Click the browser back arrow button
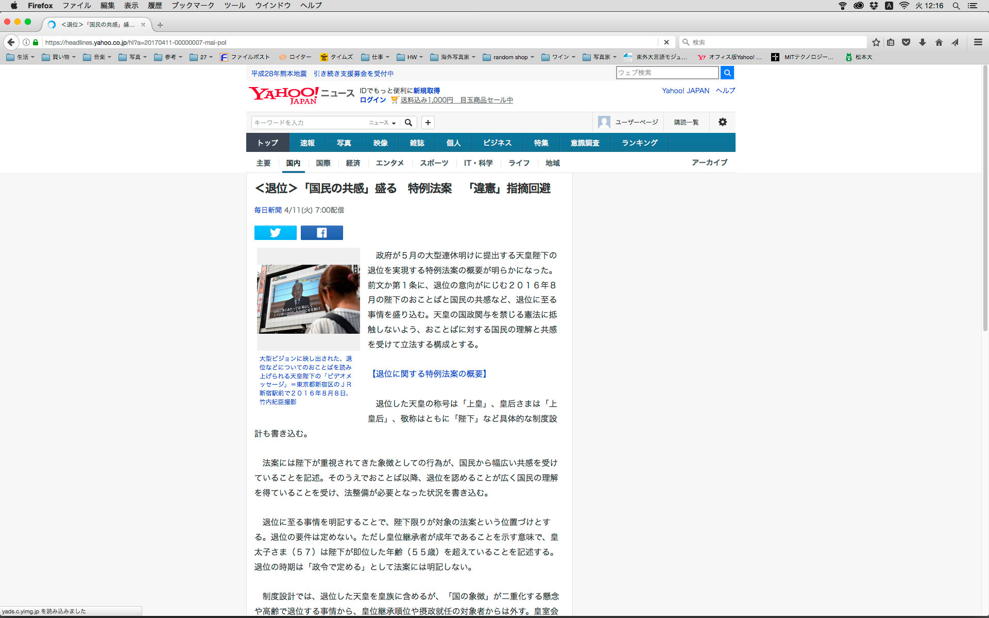 click(11, 42)
